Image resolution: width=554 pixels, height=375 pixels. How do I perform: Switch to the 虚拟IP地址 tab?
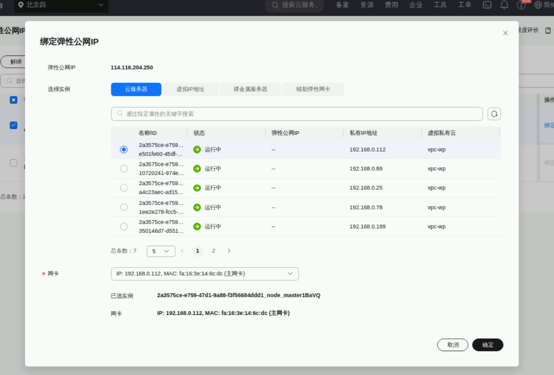click(191, 90)
